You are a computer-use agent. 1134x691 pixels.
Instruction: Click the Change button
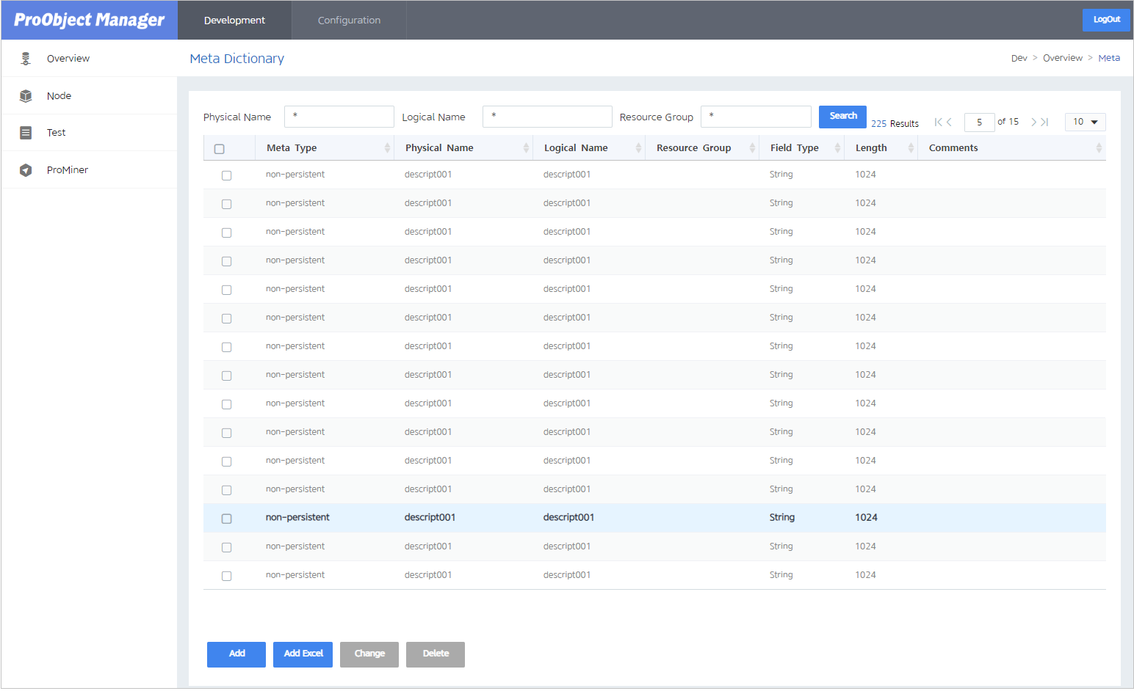pos(369,654)
